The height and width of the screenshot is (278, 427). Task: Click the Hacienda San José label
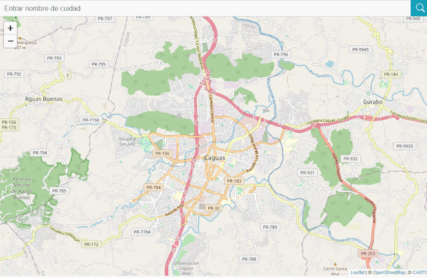click(127, 141)
